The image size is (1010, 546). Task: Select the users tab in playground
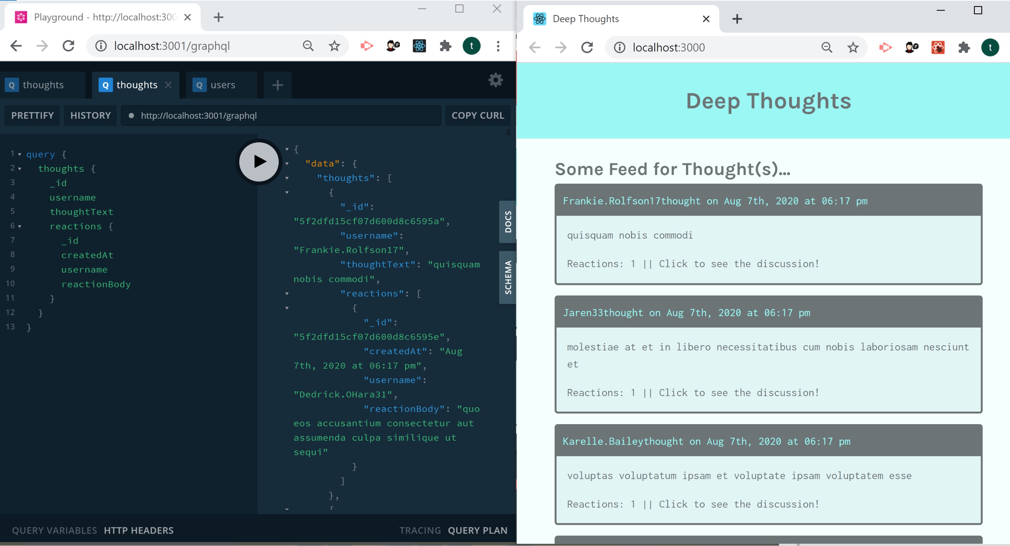[222, 84]
